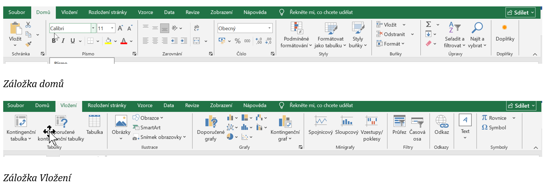The width and height of the screenshot is (550, 189).
Task: Insert a SmartArt graphic
Action: coord(147,127)
